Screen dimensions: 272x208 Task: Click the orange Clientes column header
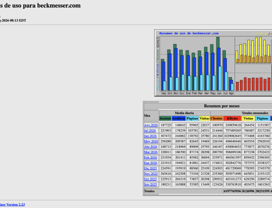[217, 118]
